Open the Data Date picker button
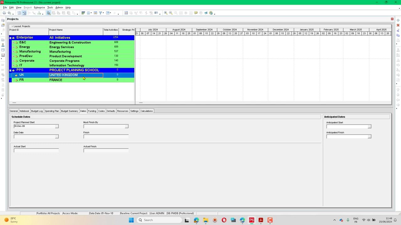This screenshot has height=225, width=401. (57, 137)
